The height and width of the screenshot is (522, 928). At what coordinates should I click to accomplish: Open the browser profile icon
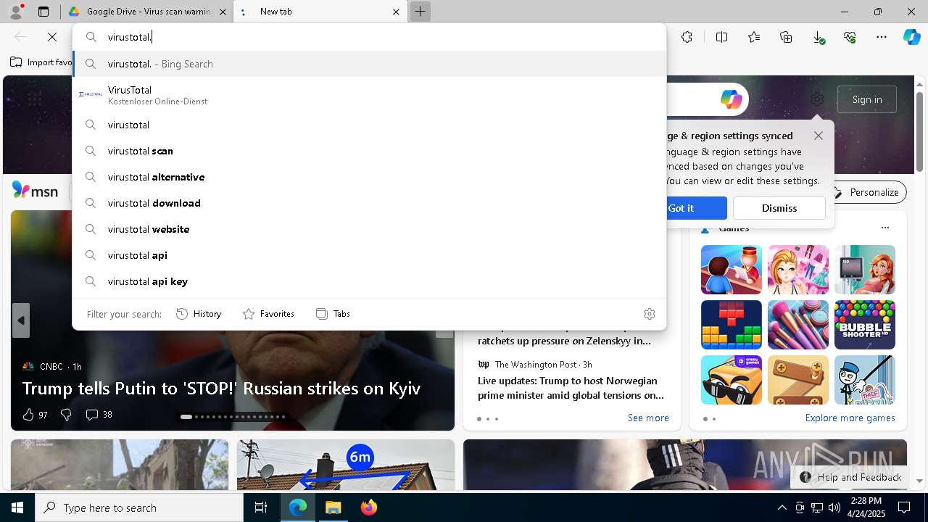16,12
